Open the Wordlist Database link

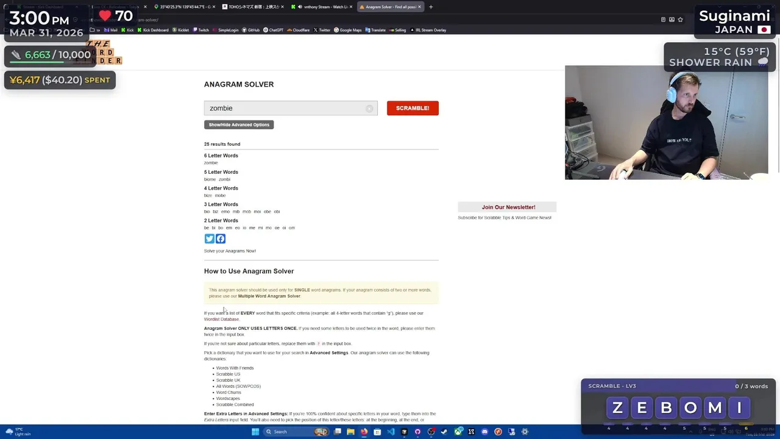(x=221, y=319)
